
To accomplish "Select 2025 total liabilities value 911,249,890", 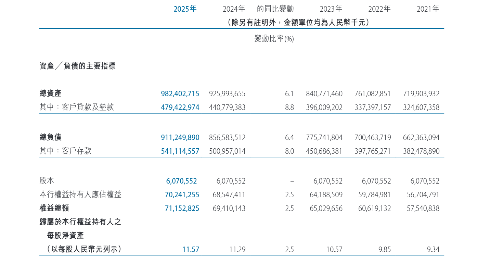I will [180, 137].
